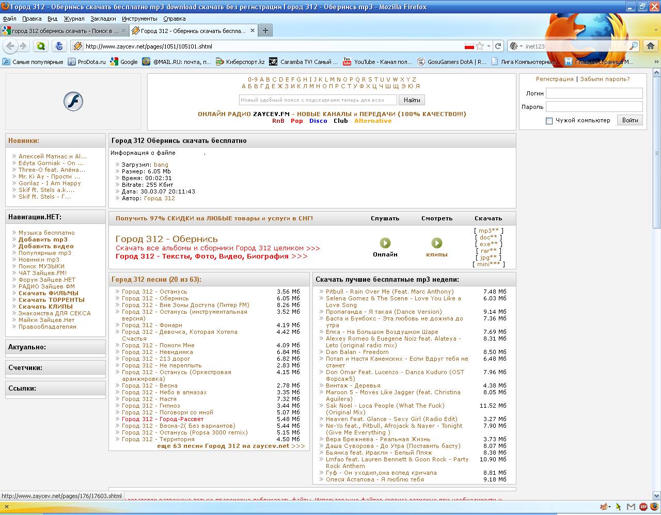Open Город 312 - Тексты, Фото, Видео link
The image size is (661, 515).
click(211, 256)
